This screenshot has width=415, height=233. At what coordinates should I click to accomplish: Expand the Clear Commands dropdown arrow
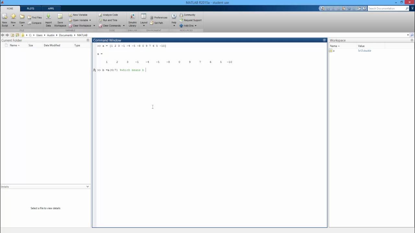[124, 26]
